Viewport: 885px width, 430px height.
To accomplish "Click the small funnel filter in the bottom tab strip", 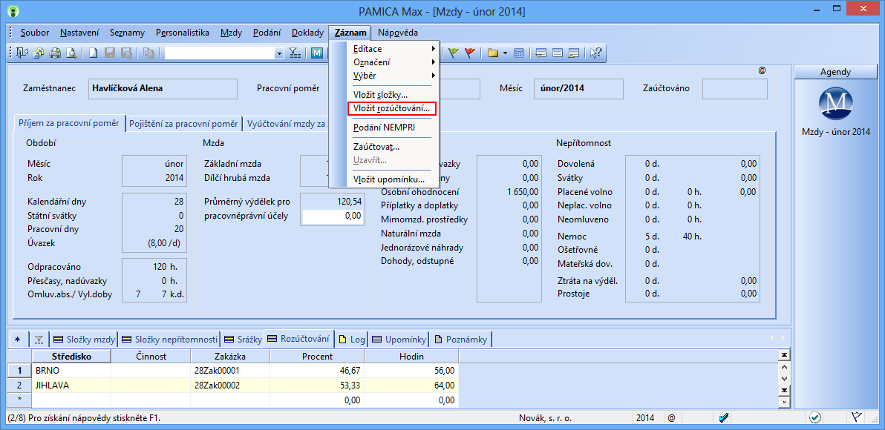I will click(x=39, y=340).
